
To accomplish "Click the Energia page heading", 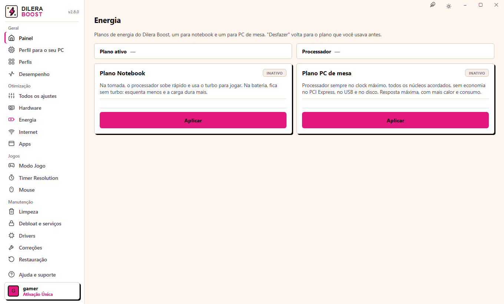I will pyautogui.click(x=107, y=20).
